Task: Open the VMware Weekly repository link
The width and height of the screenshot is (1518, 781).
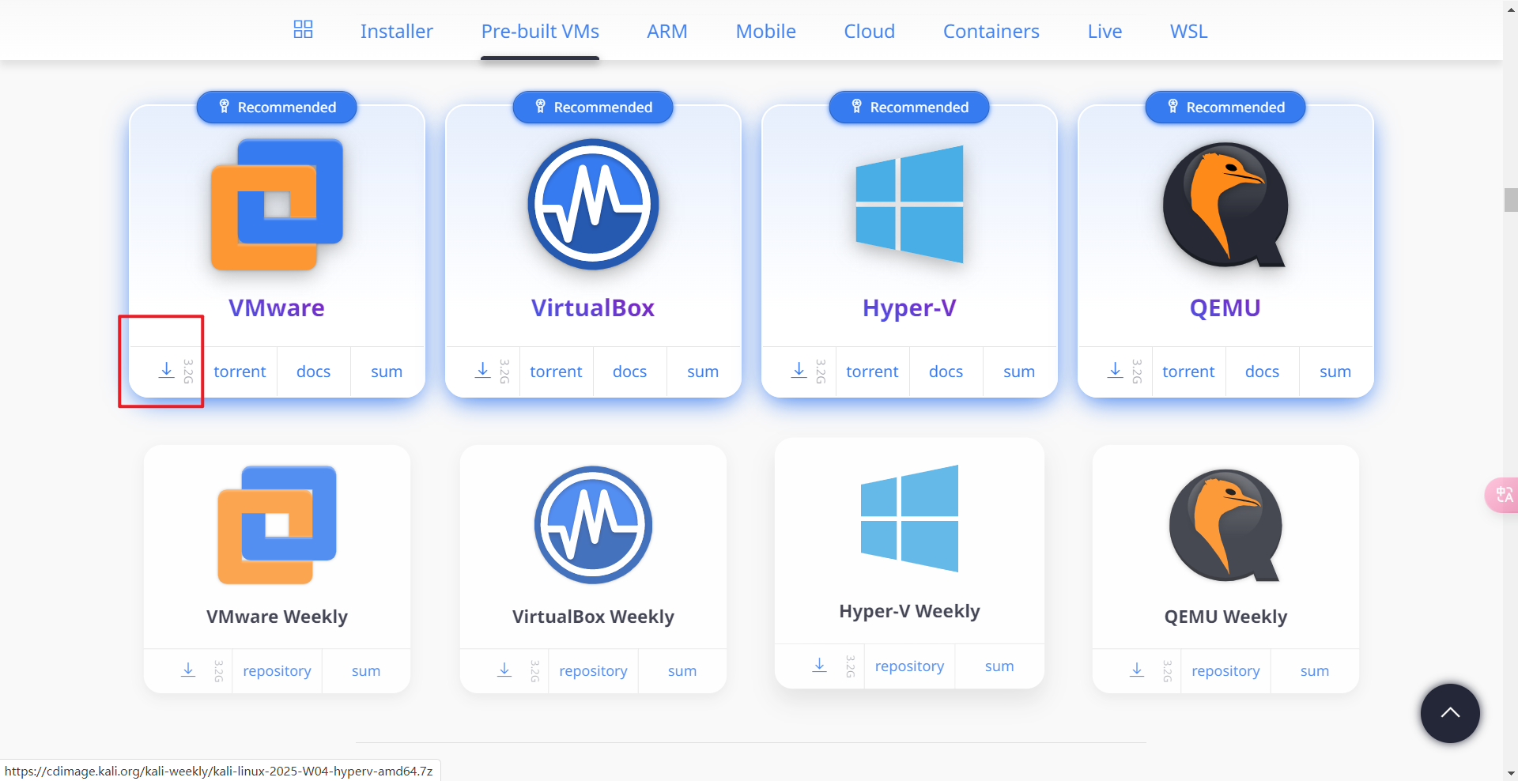Action: (x=277, y=671)
